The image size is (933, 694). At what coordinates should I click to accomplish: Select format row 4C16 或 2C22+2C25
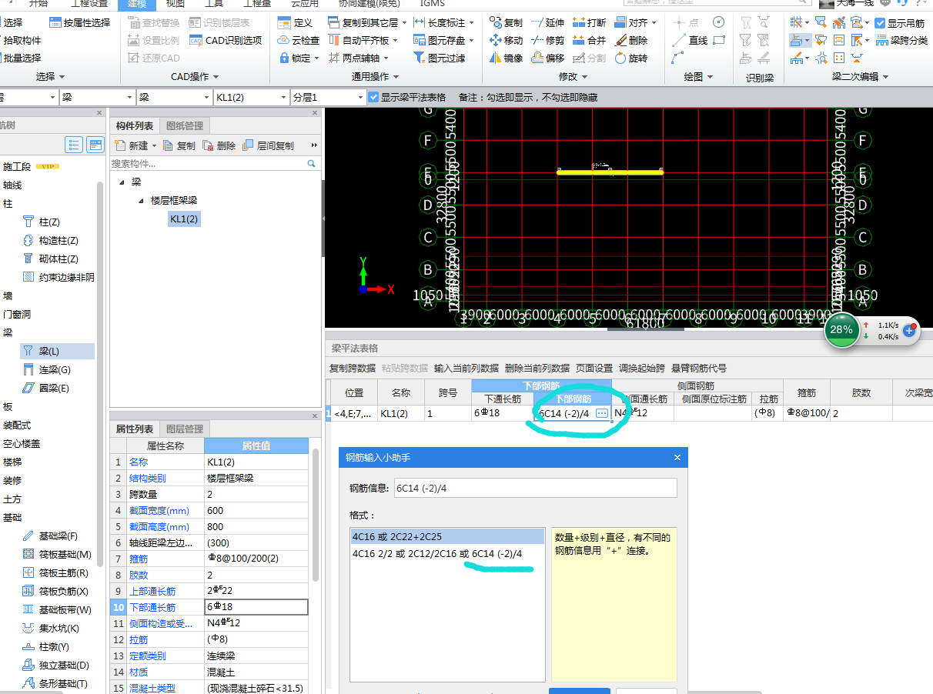click(446, 536)
